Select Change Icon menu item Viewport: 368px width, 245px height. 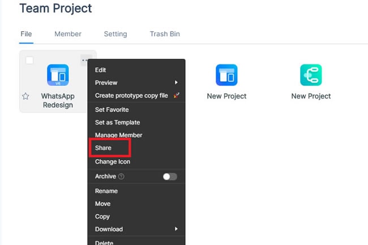pyautogui.click(x=136, y=162)
